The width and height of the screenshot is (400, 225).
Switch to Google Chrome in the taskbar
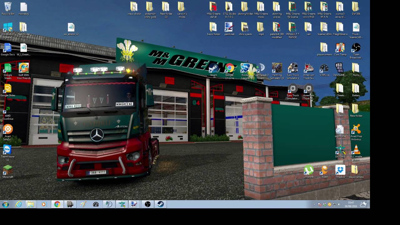tap(57, 204)
